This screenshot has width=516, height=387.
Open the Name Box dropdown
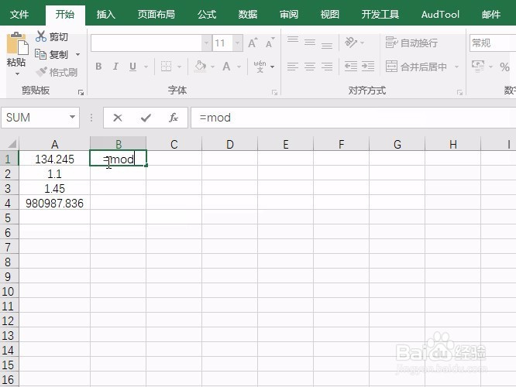(x=72, y=117)
